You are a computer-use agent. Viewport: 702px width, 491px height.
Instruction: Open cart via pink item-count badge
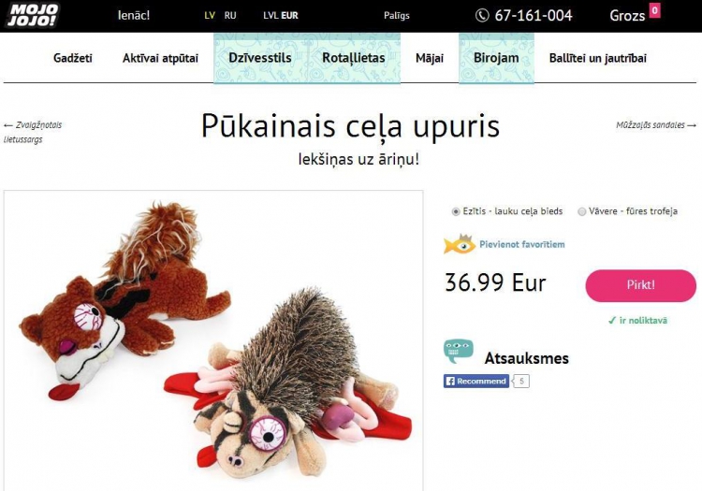654,10
